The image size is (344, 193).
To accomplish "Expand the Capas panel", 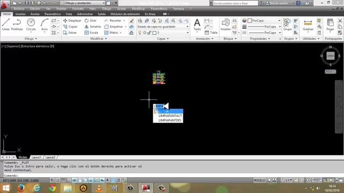I will click(163, 39).
